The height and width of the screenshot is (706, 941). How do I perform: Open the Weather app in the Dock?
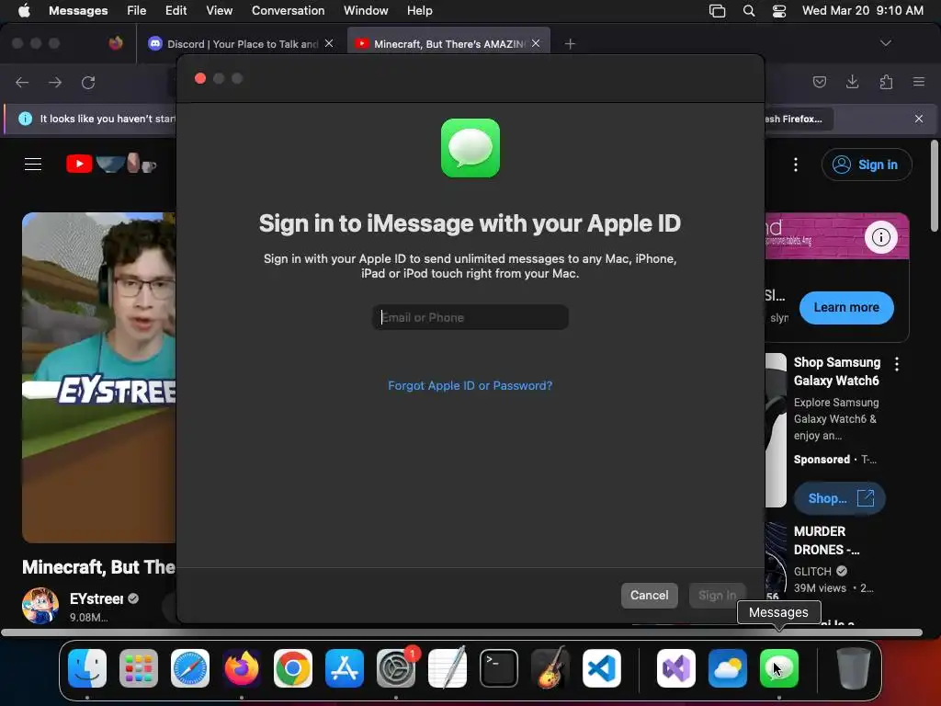point(728,668)
